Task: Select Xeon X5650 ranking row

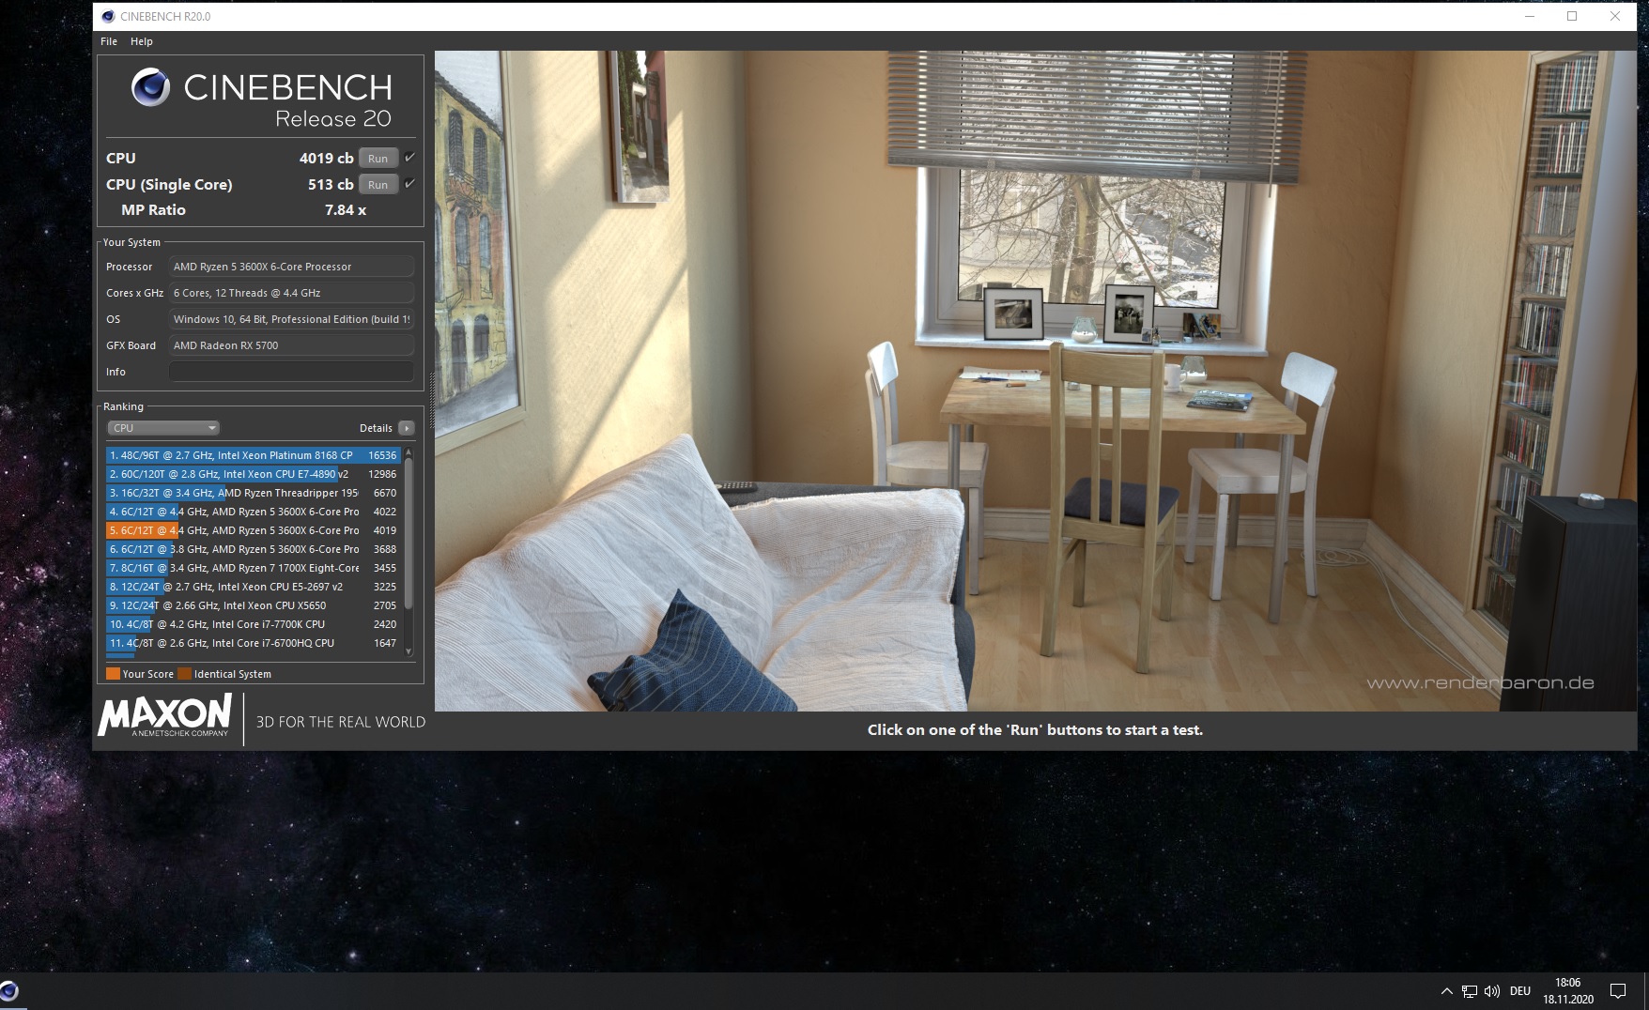Action: 254,605
